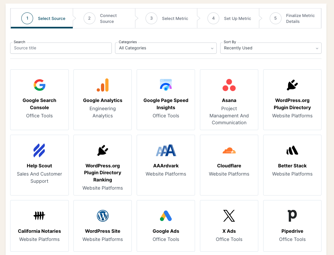This screenshot has height=255, width=334.
Task: Select the Asana source icon
Action: click(x=229, y=85)
